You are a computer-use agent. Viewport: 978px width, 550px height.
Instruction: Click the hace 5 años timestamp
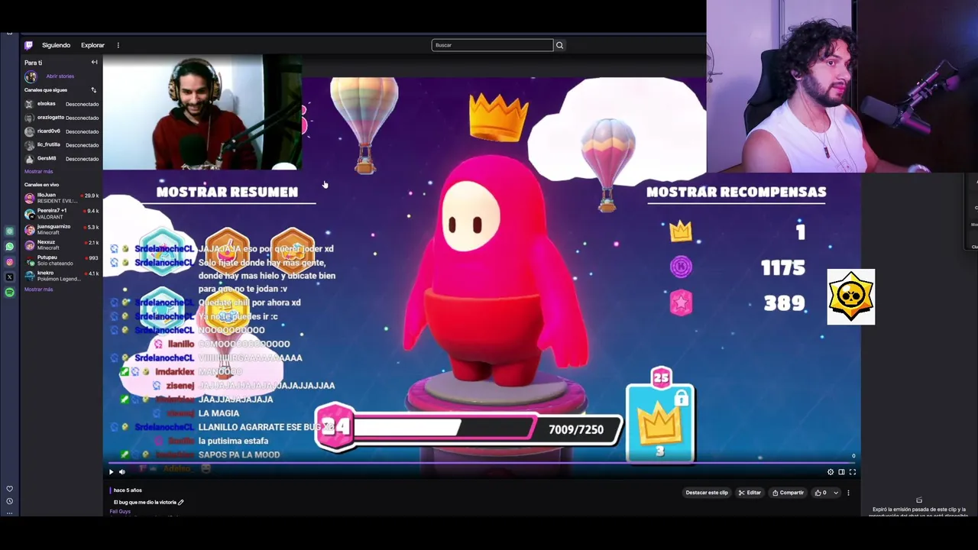[x=128, y=490]
